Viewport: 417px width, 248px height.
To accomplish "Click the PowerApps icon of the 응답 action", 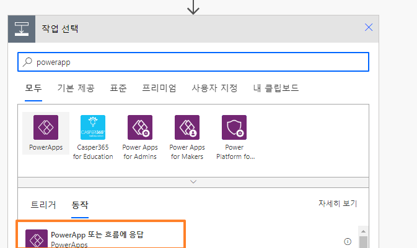I will tap(37, 239).
